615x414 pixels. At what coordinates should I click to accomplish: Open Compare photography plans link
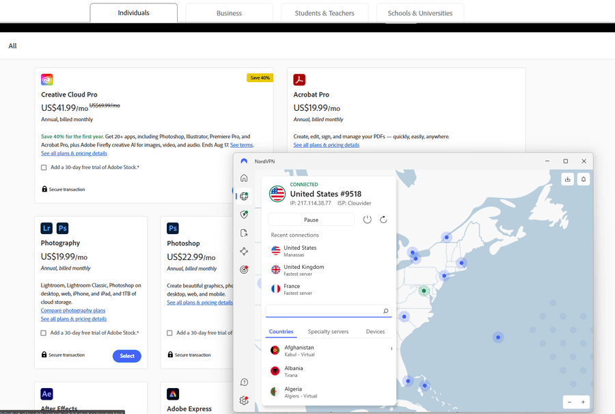tap(73, 310)
